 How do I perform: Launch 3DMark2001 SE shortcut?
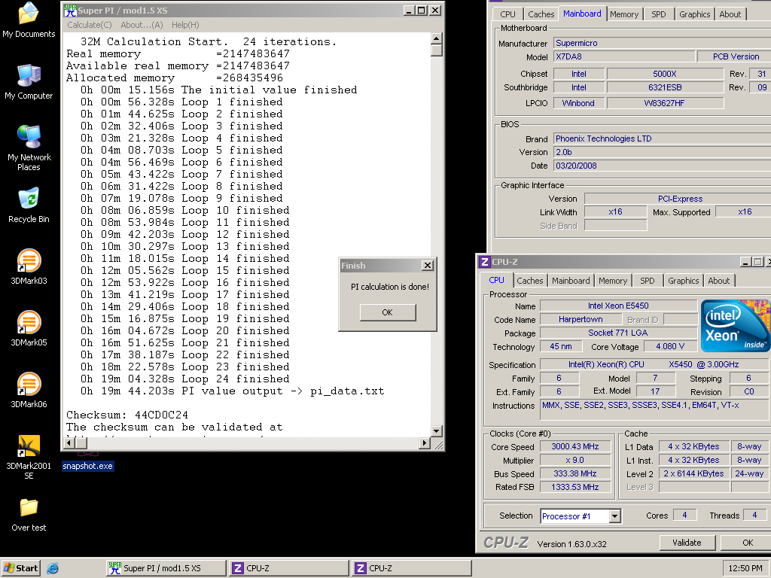pyautogui.click(x=29, y=457)
